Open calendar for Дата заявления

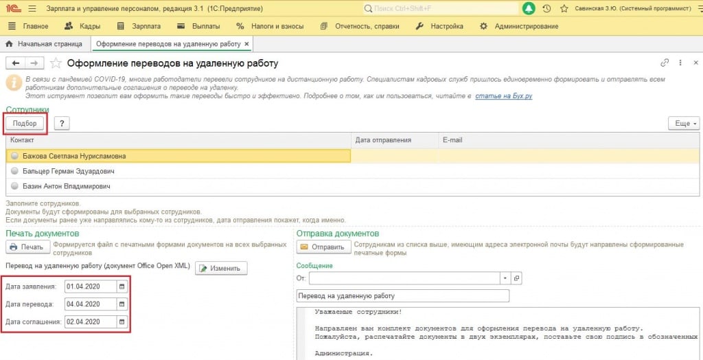122,286
